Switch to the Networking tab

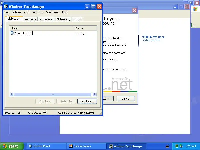[64, 19]
